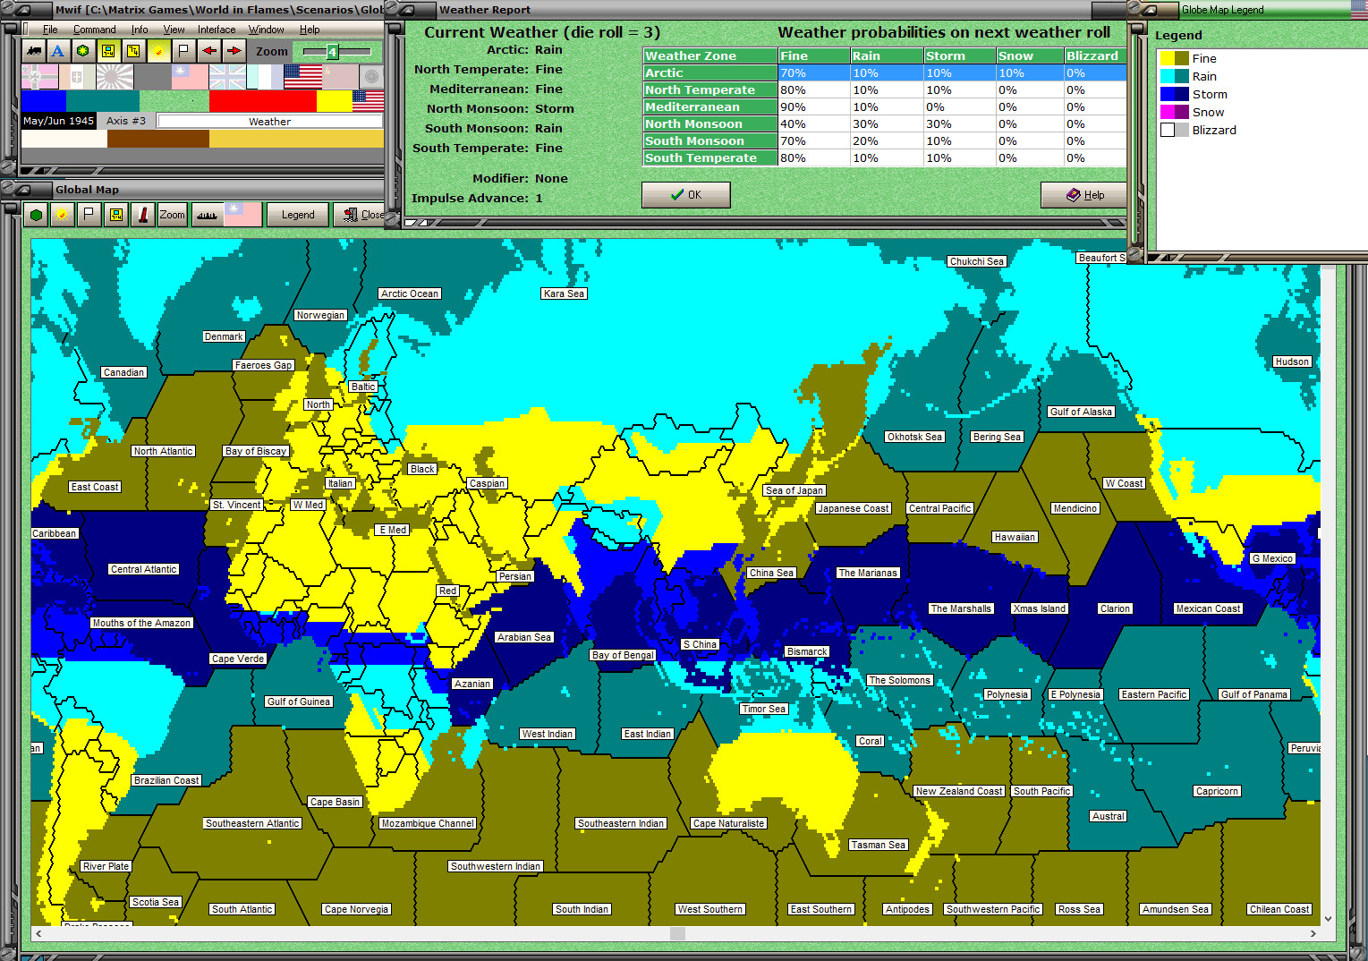Viewport: 1368px width, 961px height.
Task: Click the Weather phase field in main window
Action: (269, 121)
